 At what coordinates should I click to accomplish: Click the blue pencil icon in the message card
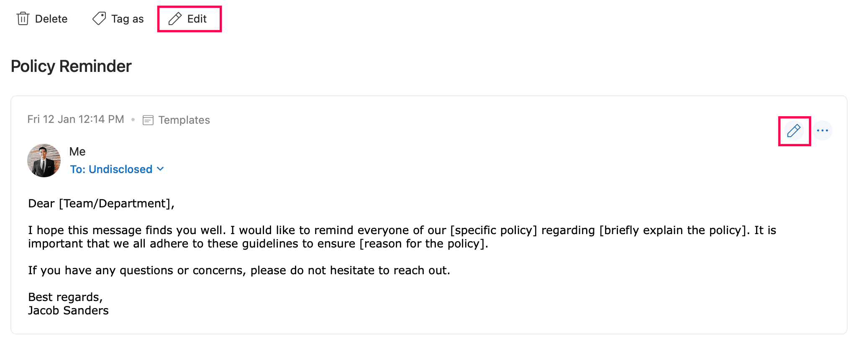pos(794,131)
